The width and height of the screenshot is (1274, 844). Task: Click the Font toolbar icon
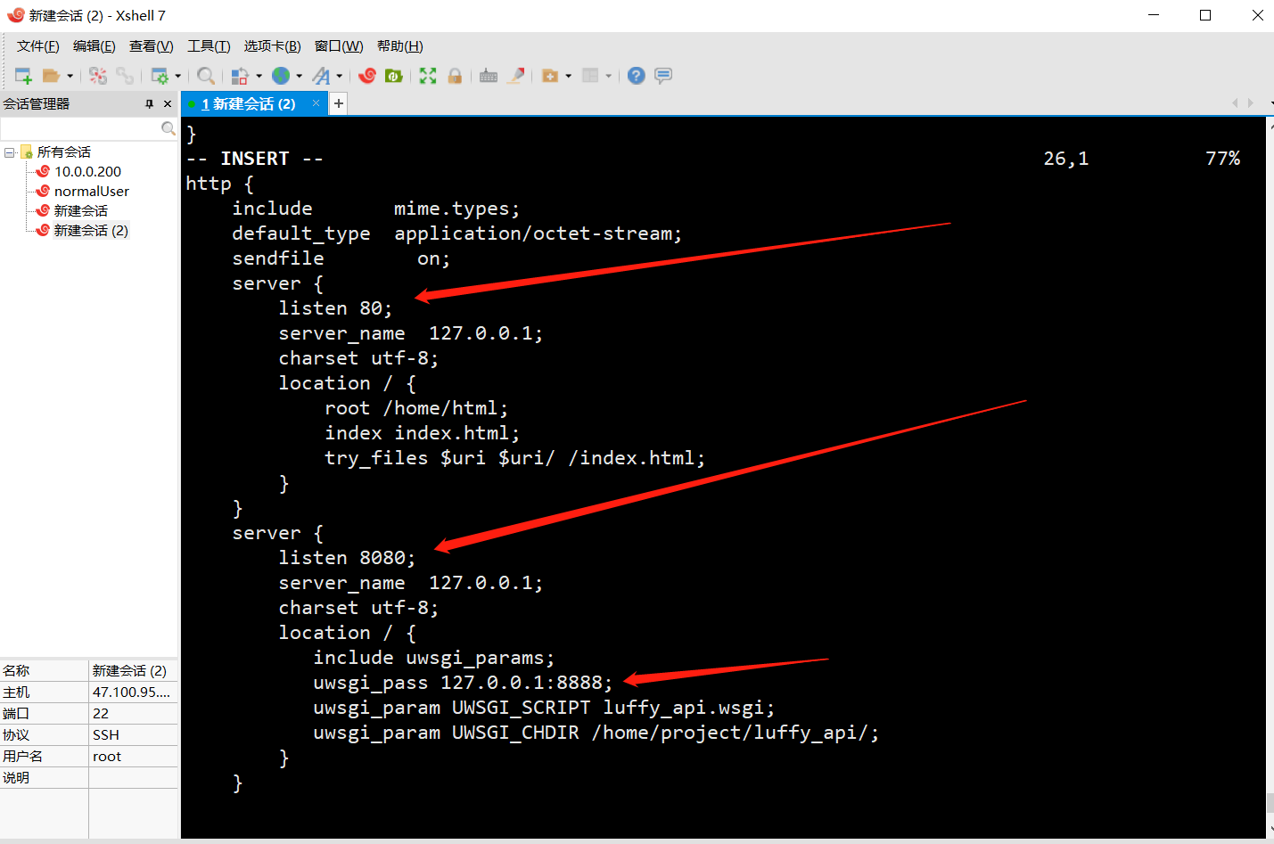pos(321,76)
